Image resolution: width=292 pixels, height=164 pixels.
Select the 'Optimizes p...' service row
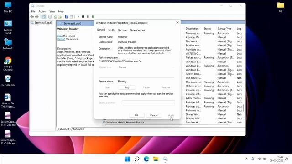(x=214, y=86)
